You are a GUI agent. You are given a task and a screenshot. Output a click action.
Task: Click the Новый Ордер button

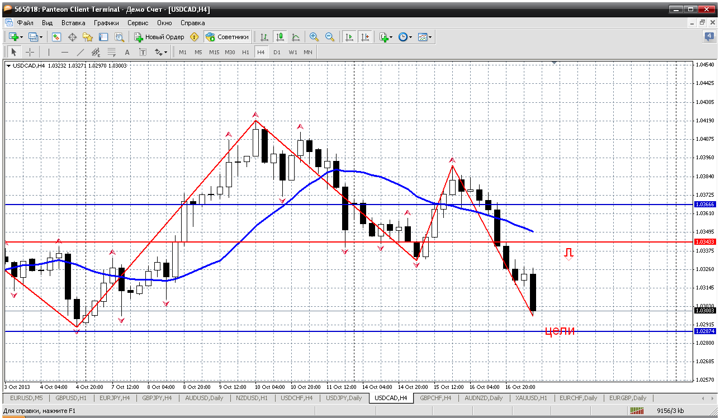pos(159,37)
